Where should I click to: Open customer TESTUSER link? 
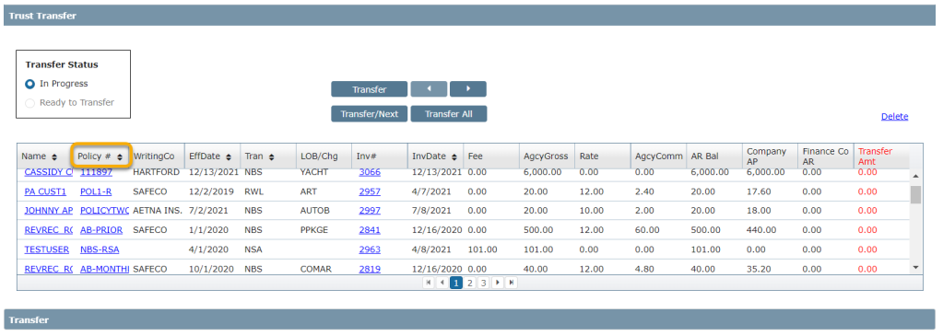pos(46,249)
